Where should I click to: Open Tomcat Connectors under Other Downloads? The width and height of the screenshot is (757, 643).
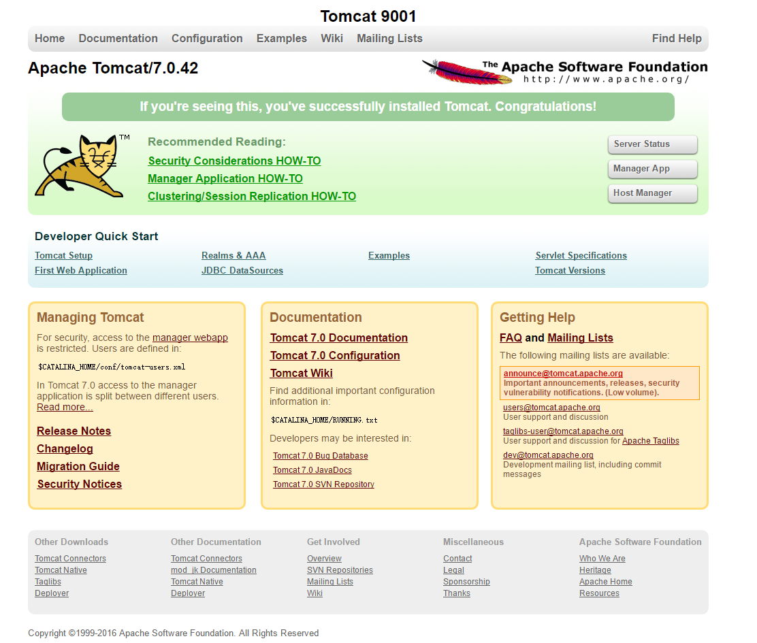(71, 559)
